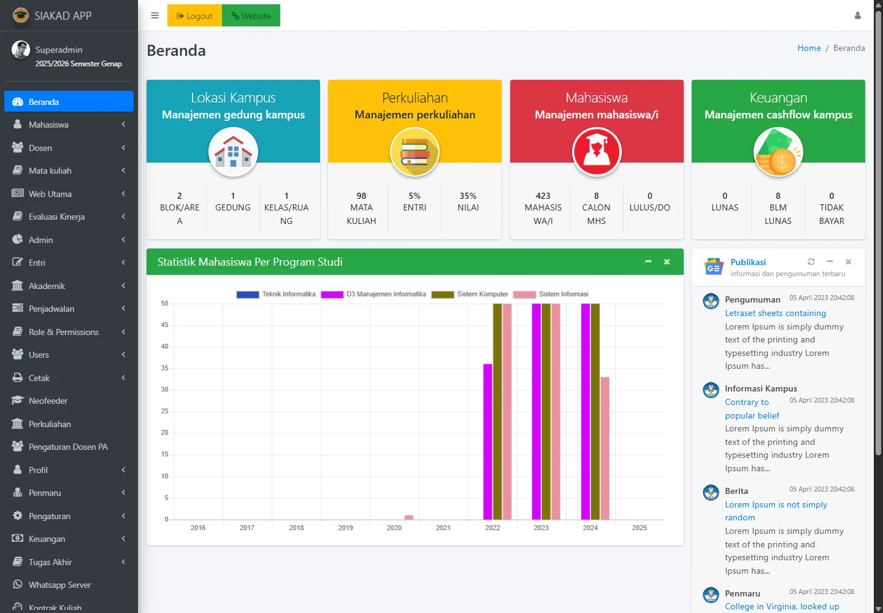Collapse the Statistik Mahasiswa chart panel
Image resolution: width=883 pixels, height=613 pixels.
(648, 262)
